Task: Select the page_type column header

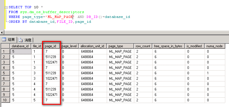Action: click(120, 46)
